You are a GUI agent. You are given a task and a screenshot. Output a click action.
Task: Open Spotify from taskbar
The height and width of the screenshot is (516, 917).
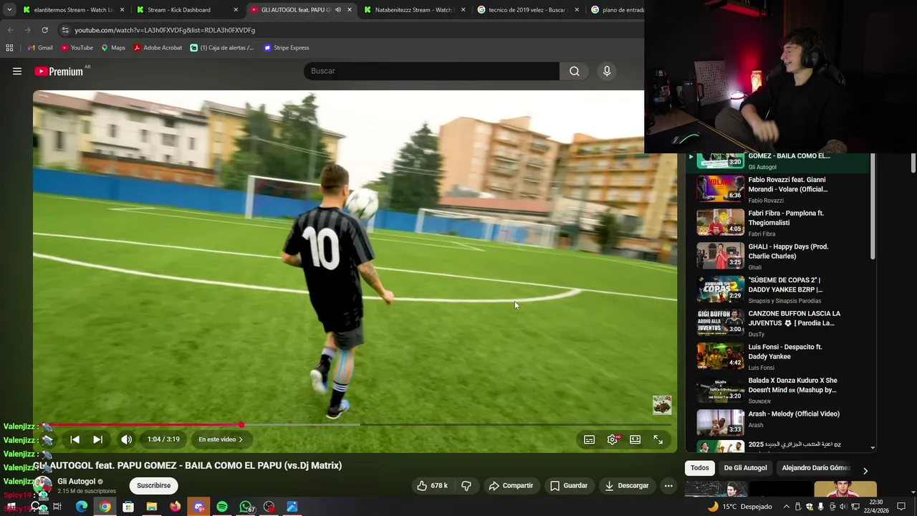(x=222, y=507)
